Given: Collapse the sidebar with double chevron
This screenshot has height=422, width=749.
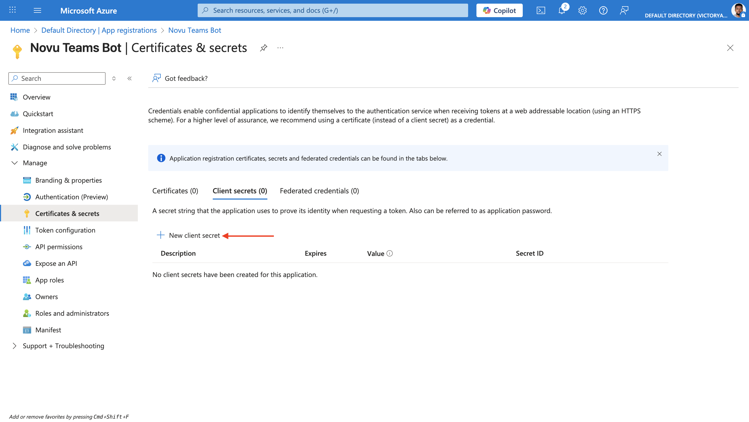Looking at the screenshot, I should pyautogui.click(x=130, y=78).
